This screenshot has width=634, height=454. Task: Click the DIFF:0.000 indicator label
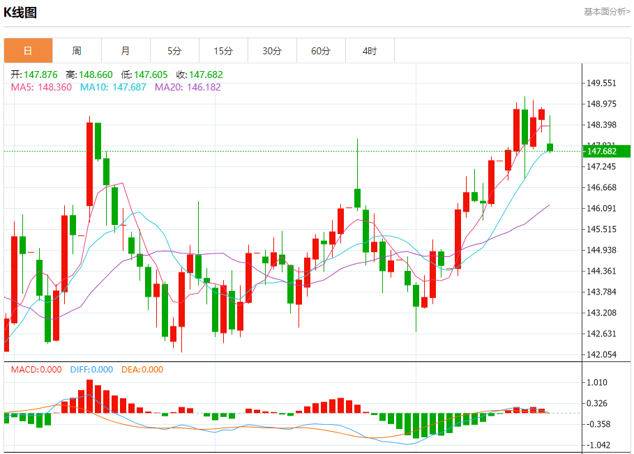pos(91,370)
